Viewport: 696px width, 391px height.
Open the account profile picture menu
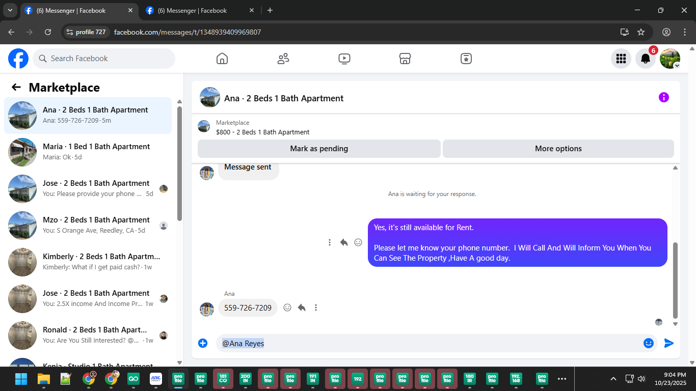pyautogui.click(x=670, y=59)
